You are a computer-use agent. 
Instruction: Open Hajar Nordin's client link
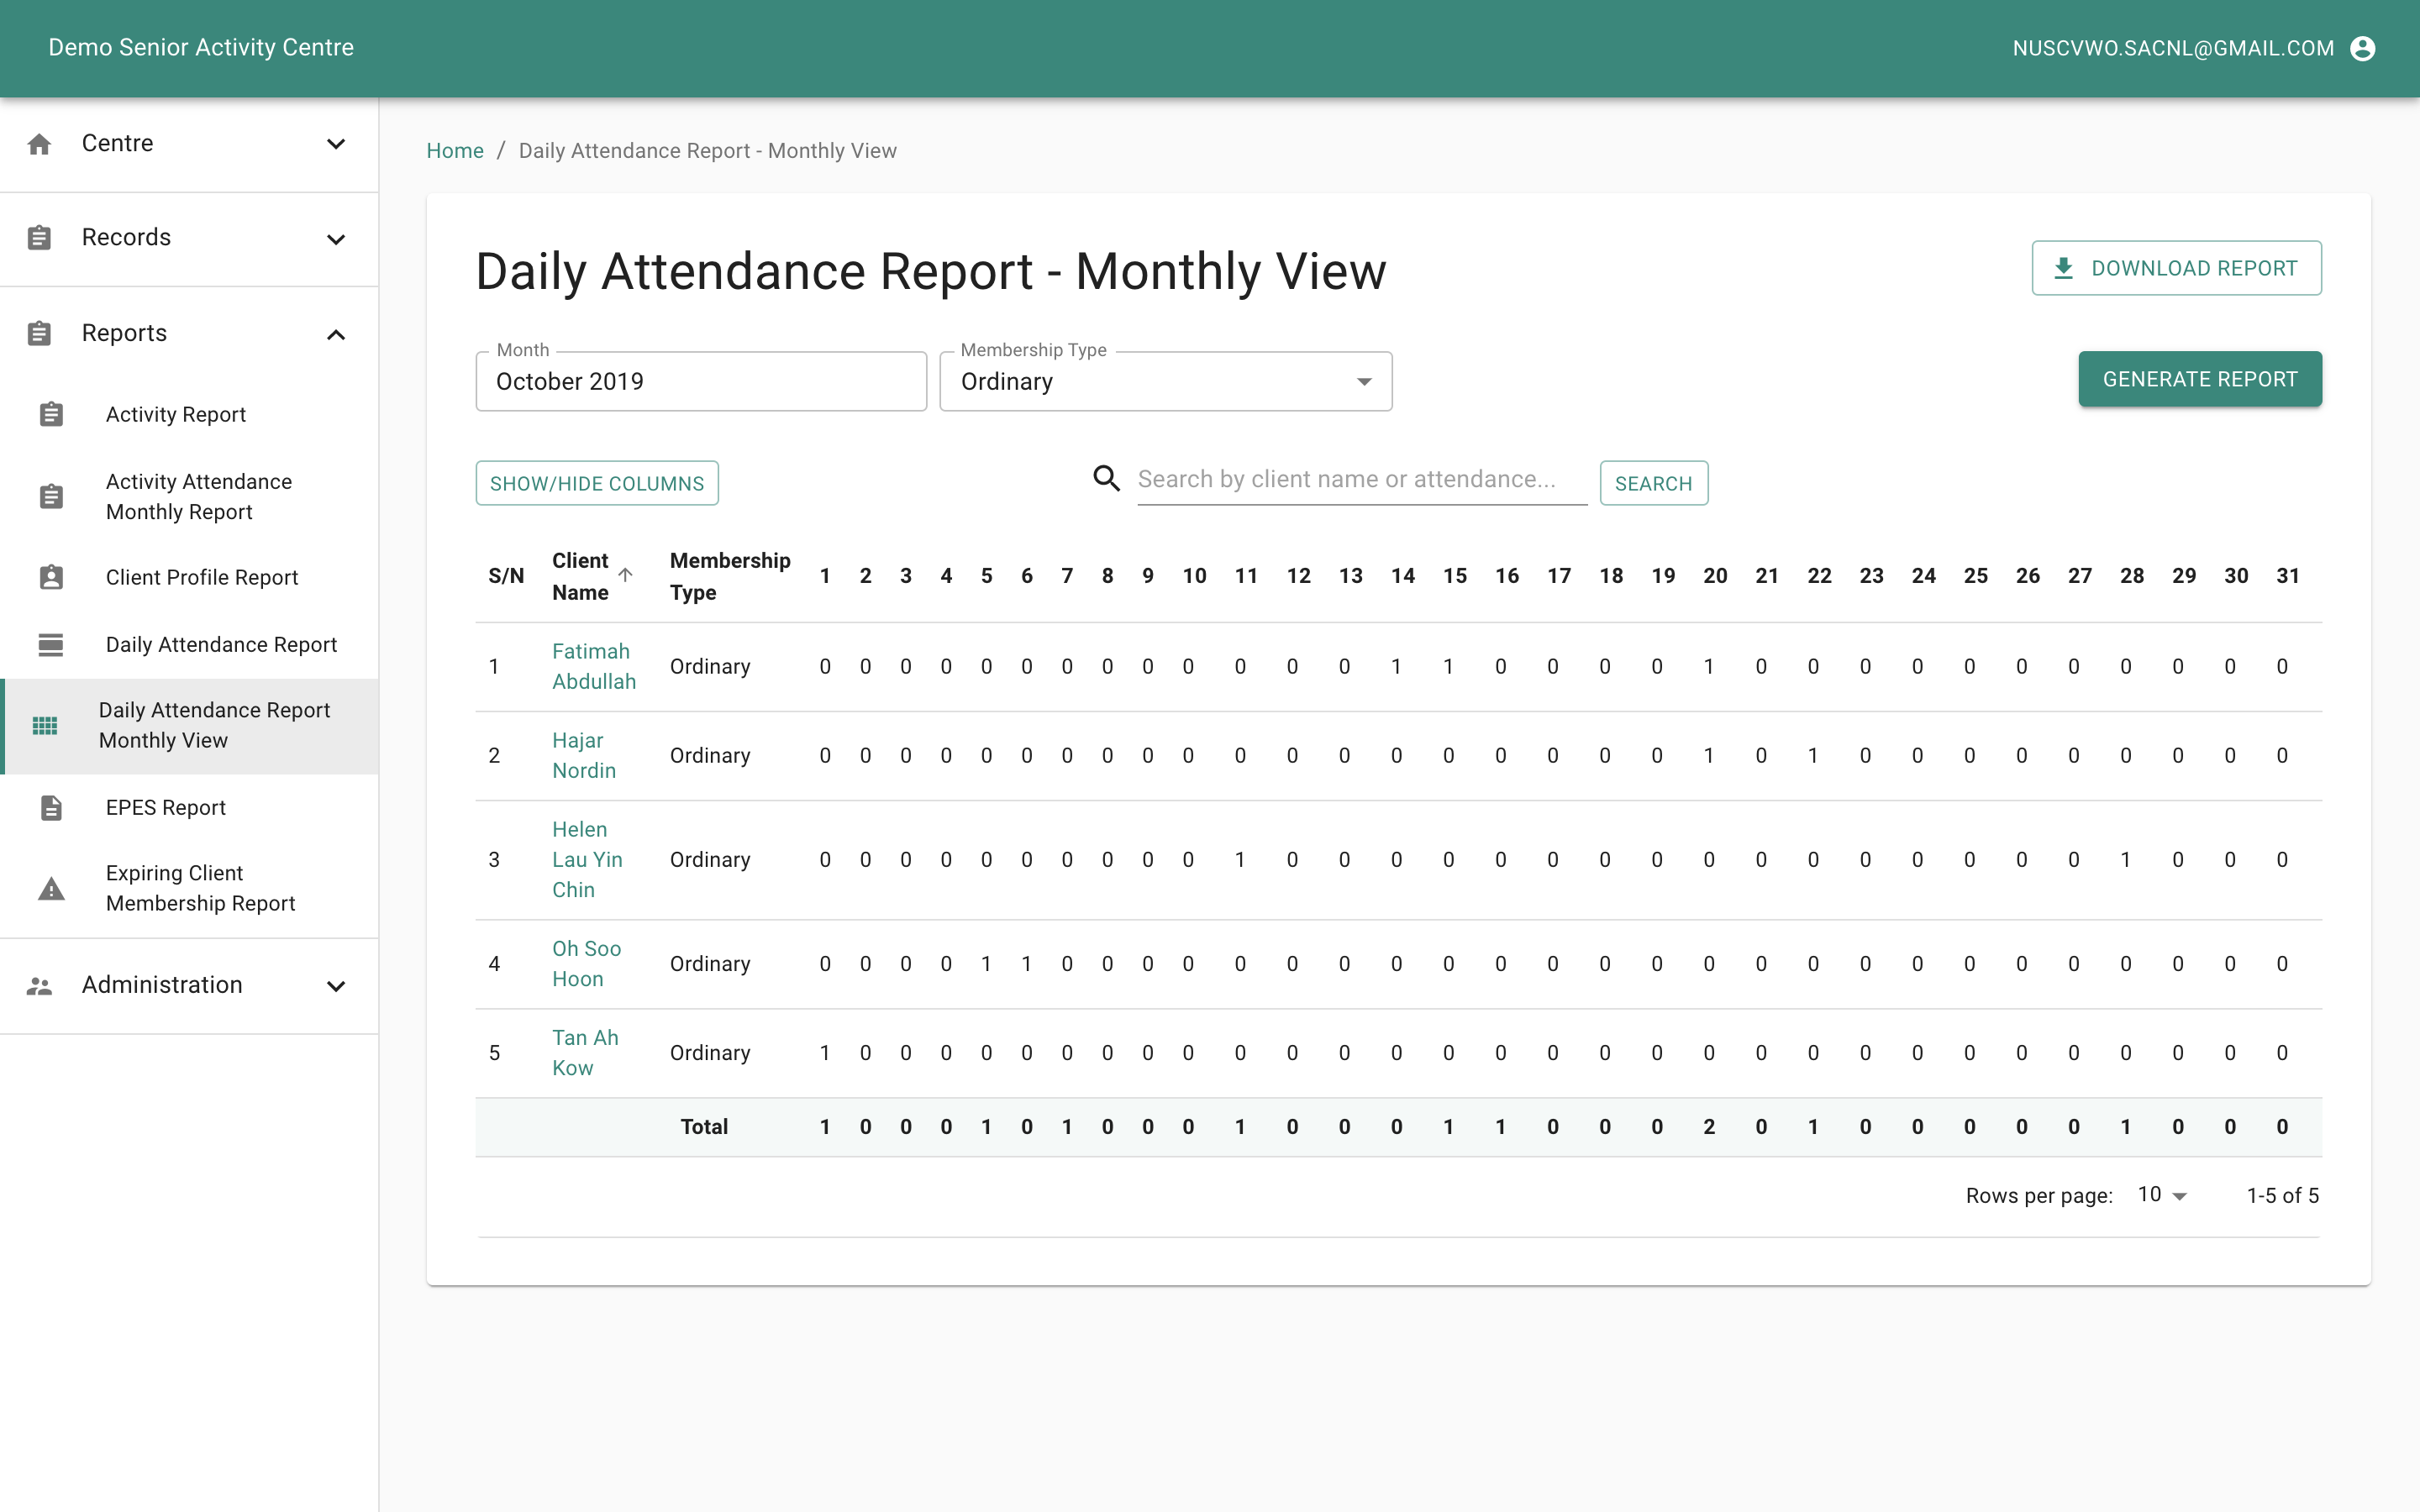pyautogui.click(x=584, y=755)
